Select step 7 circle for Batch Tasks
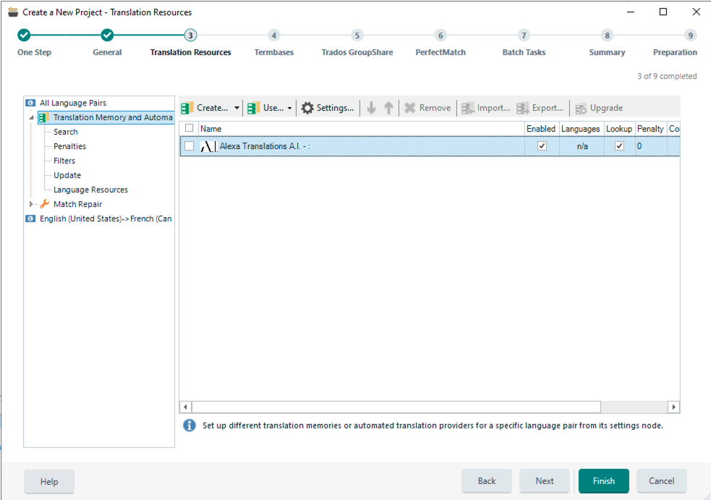Image resolution: width=711 pixels, height=500 pixels. [524, 35]
